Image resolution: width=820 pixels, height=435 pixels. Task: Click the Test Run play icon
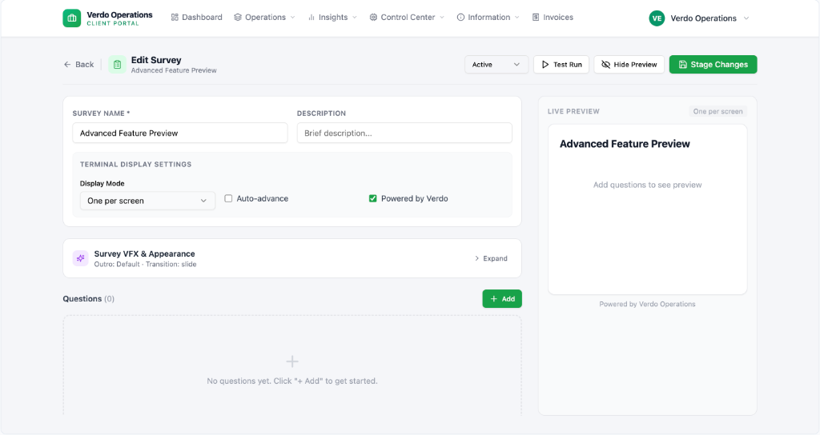pos(545,64)
